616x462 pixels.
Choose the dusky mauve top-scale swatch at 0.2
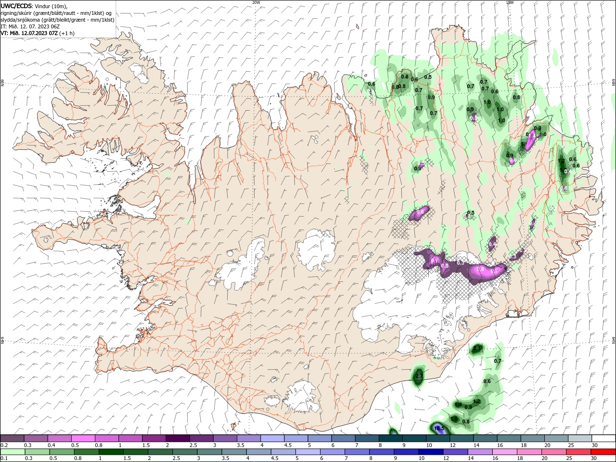point(13,438)
